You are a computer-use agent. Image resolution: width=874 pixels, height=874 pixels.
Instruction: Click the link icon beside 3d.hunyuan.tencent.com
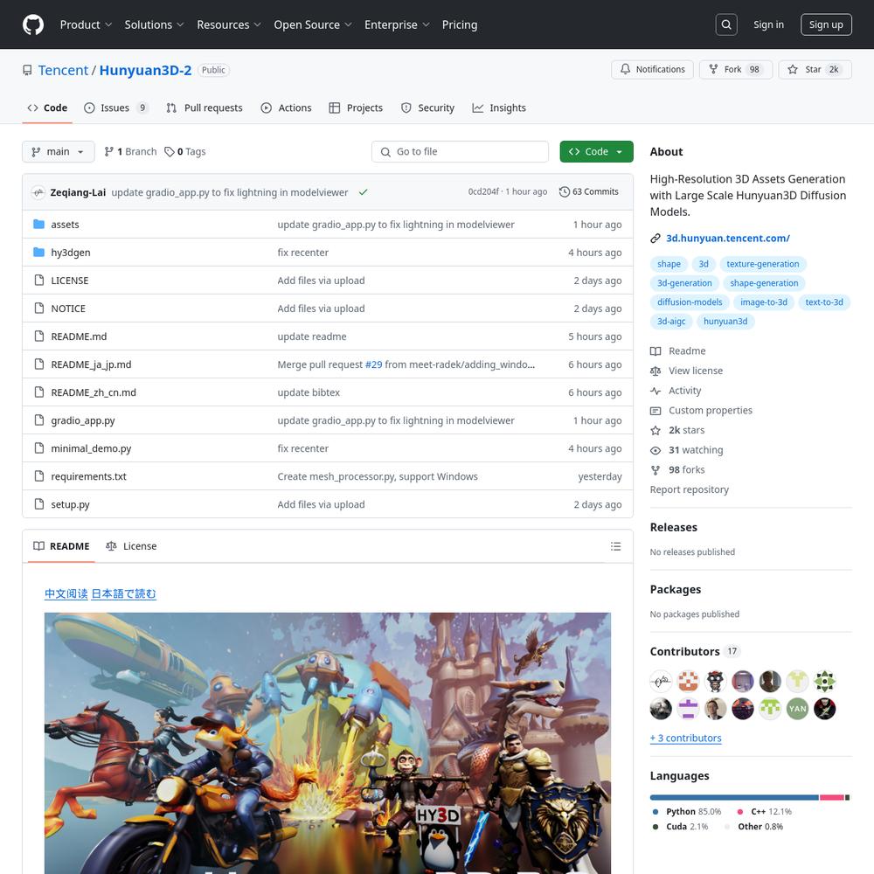[x=655, y=239]
